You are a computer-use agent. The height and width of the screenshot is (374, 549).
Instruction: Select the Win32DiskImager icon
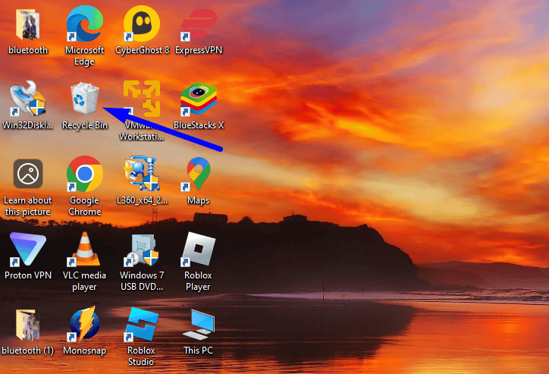click(x=28, y=100)
